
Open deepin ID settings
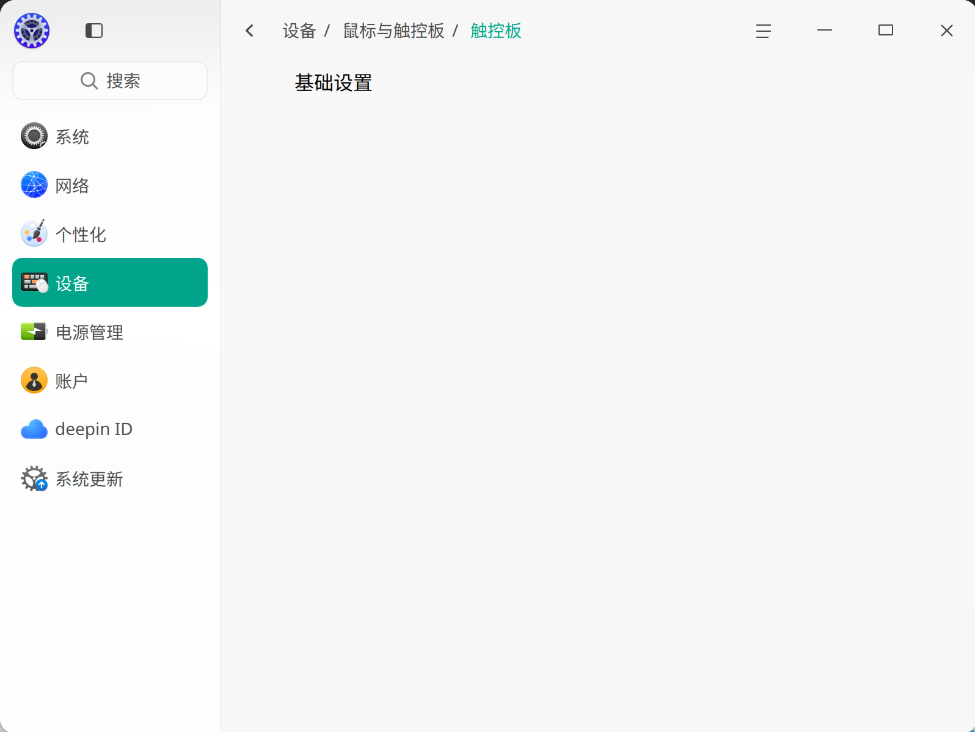point(110,430)
